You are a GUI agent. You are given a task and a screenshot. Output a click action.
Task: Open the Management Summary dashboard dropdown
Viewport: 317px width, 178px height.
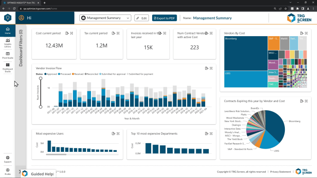[x=105, y=18]
